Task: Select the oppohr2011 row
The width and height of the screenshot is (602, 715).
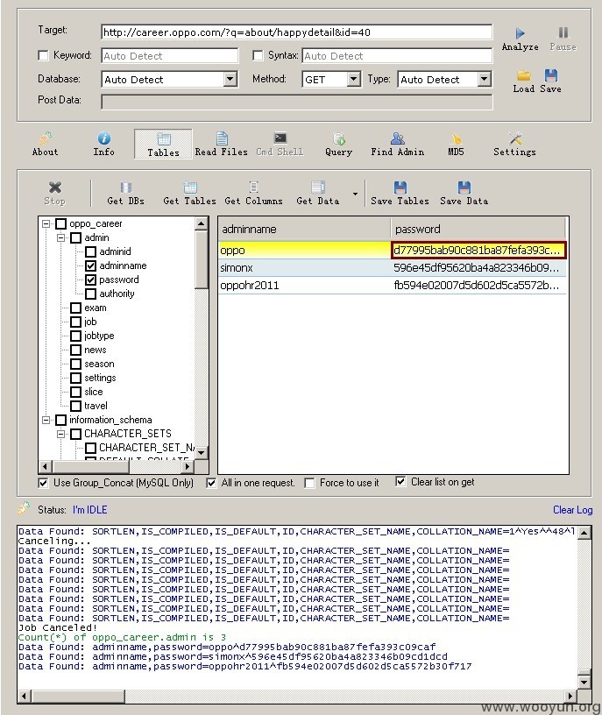Action: click(x=393, y=286)
